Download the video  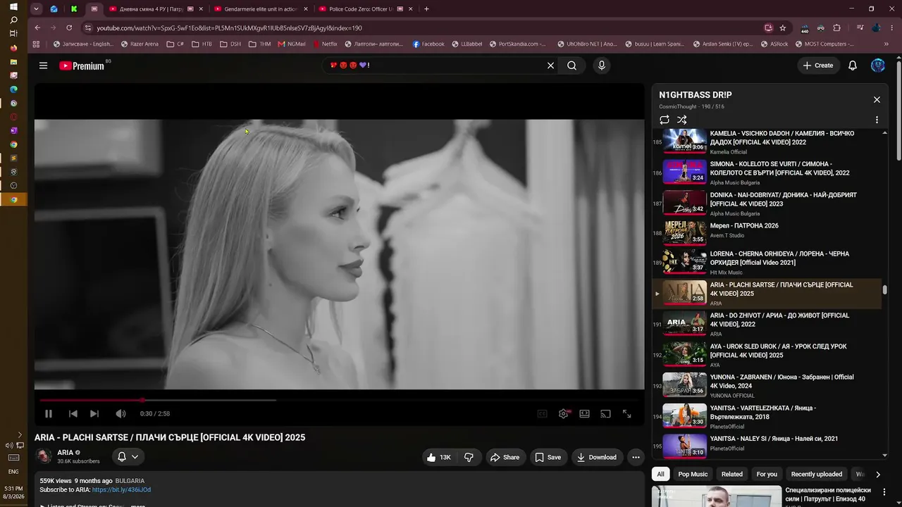click(597, 458)
